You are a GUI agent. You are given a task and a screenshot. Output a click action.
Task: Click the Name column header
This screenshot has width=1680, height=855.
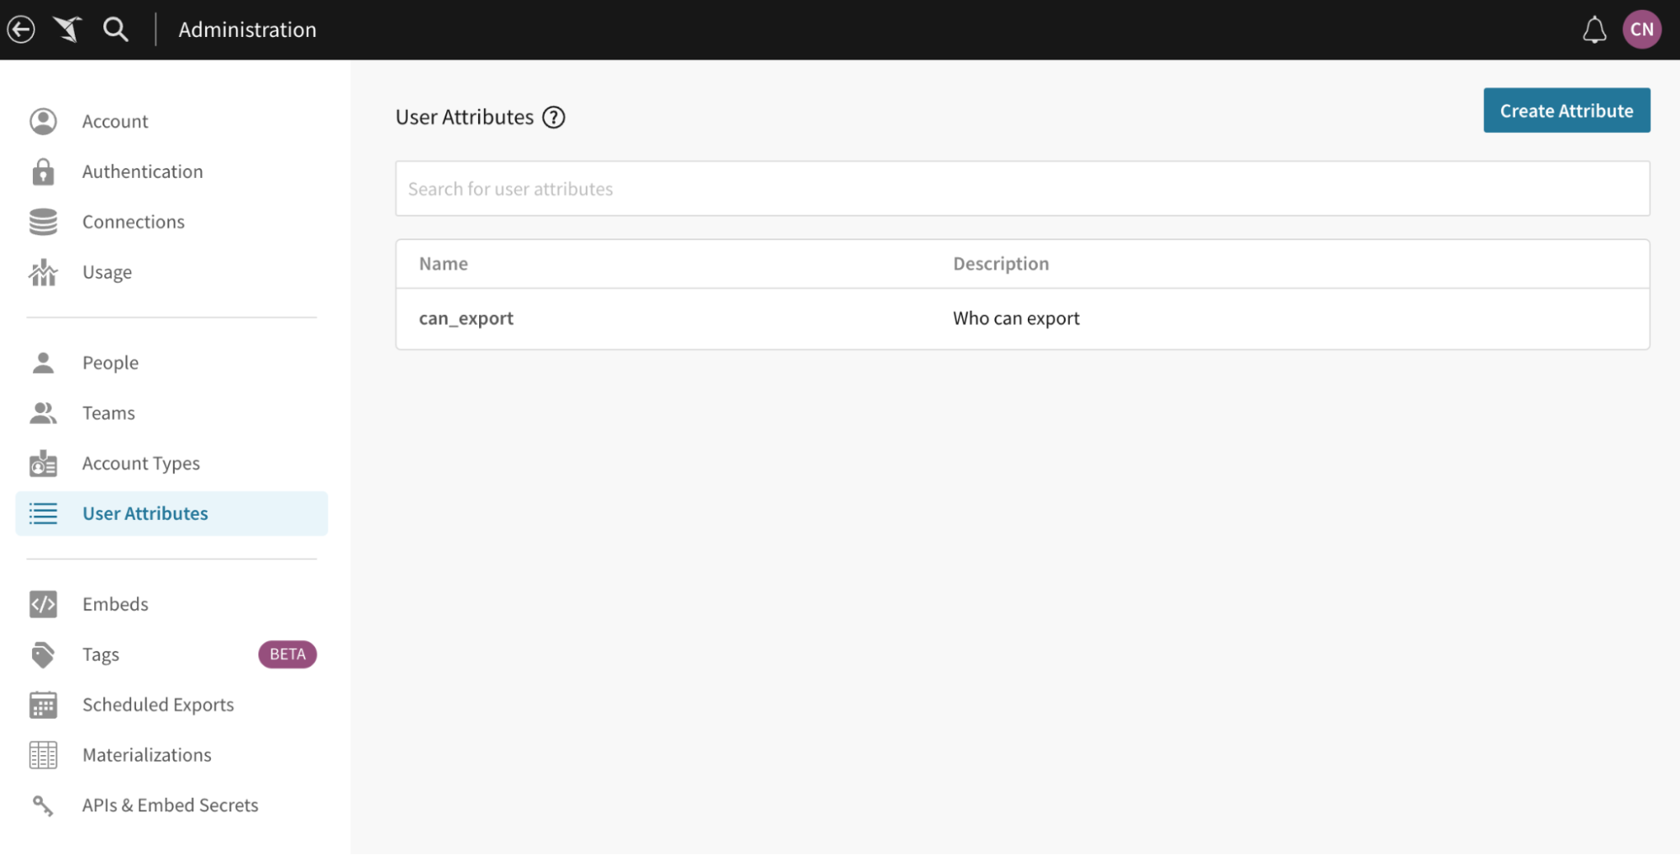(x=444, y=264)
